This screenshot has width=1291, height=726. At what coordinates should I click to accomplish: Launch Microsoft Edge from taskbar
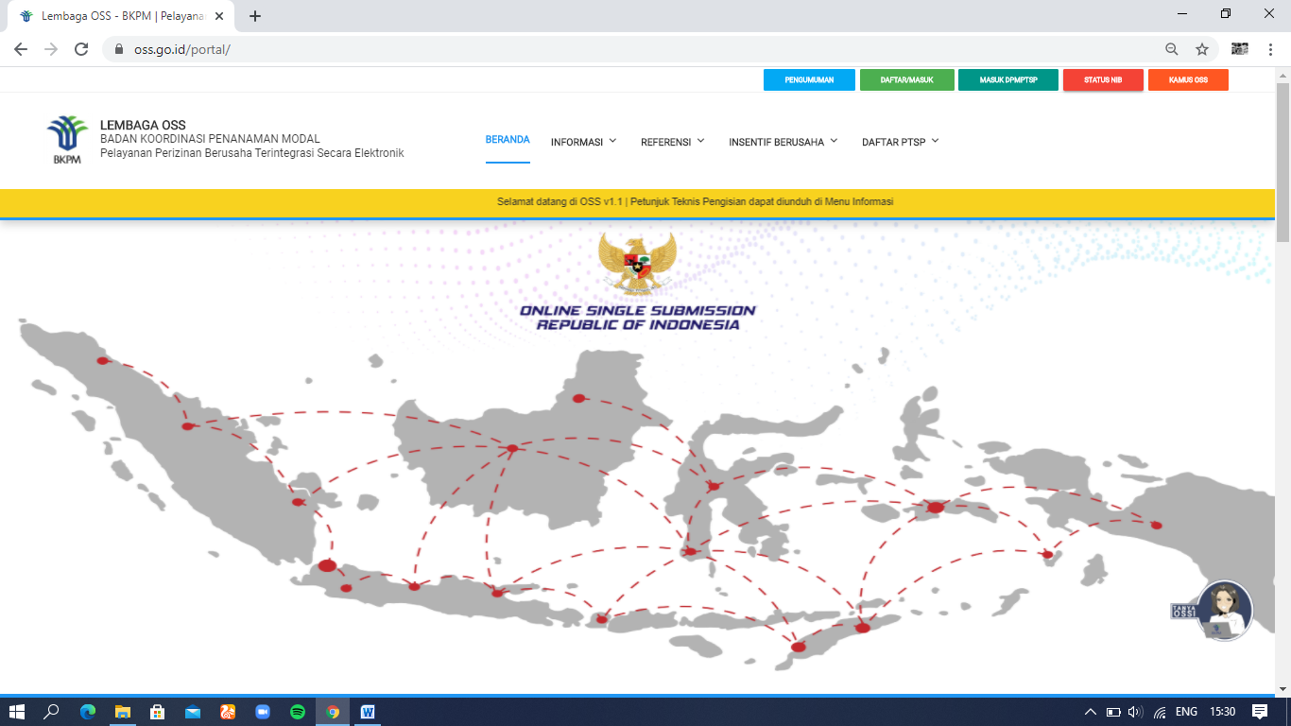click(x=88, y=712)
